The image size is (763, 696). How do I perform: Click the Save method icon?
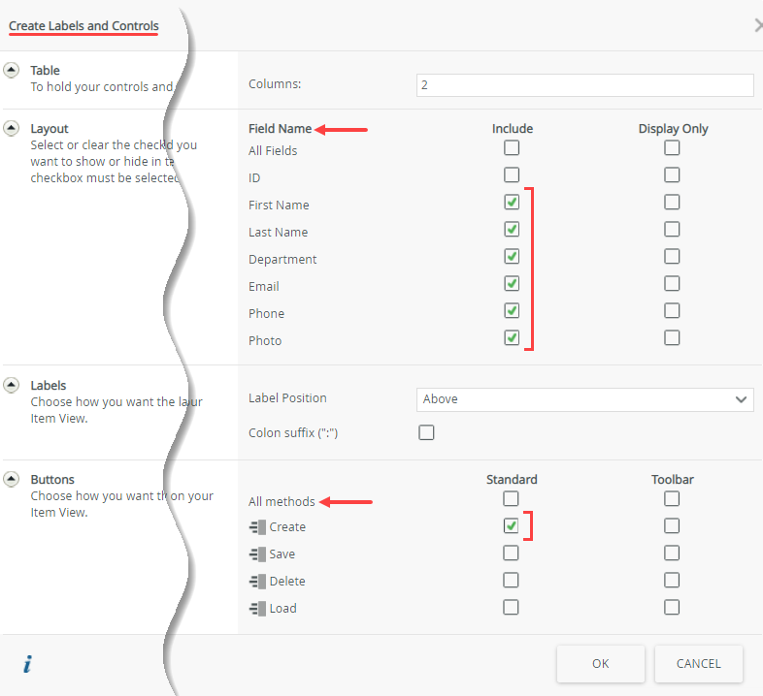pyautogui.click(x=257, y=554)
